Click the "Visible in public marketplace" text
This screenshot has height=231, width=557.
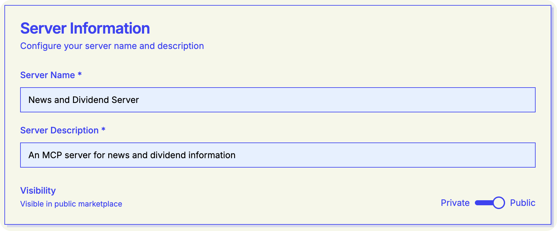[71, 204]
